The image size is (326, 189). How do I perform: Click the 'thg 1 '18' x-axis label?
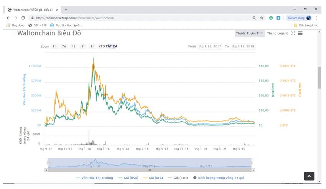point(85,149)
